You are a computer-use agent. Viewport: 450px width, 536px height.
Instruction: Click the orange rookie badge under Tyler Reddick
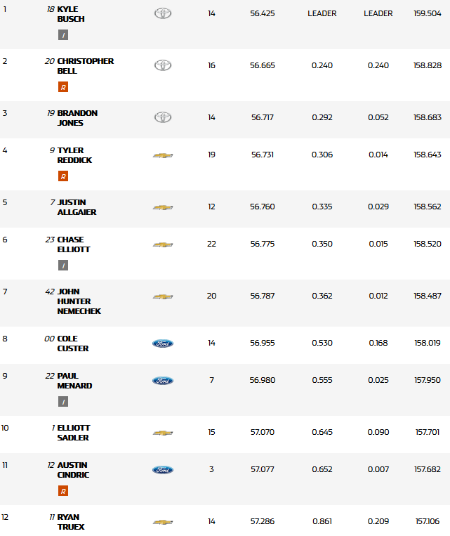pyautogui.click(x=63, y=176)
